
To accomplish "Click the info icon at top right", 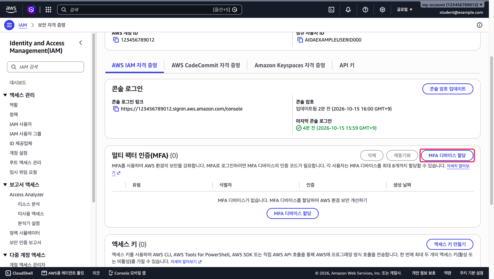I will coord(480,25).
